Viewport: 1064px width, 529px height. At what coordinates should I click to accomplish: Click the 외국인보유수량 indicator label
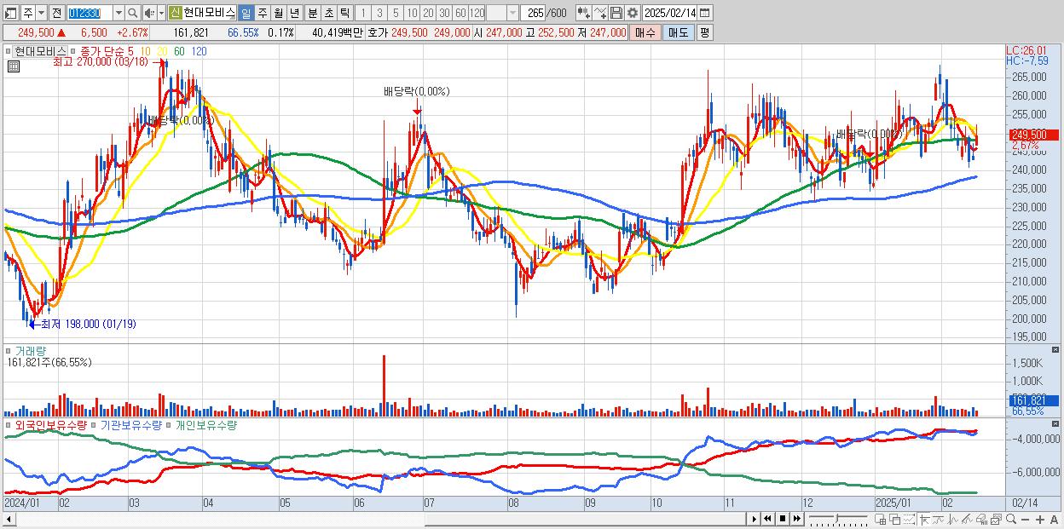coord(50,424)
